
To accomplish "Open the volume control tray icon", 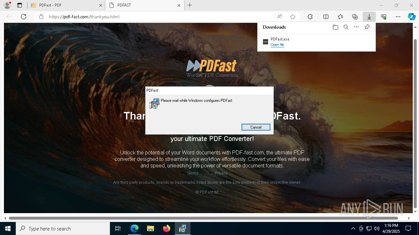I will click(377, 228).
